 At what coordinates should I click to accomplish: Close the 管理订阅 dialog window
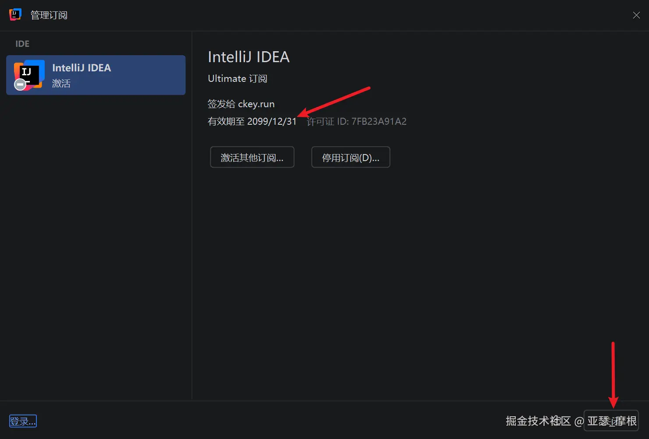pyautogui.click(x=636, y=15)
